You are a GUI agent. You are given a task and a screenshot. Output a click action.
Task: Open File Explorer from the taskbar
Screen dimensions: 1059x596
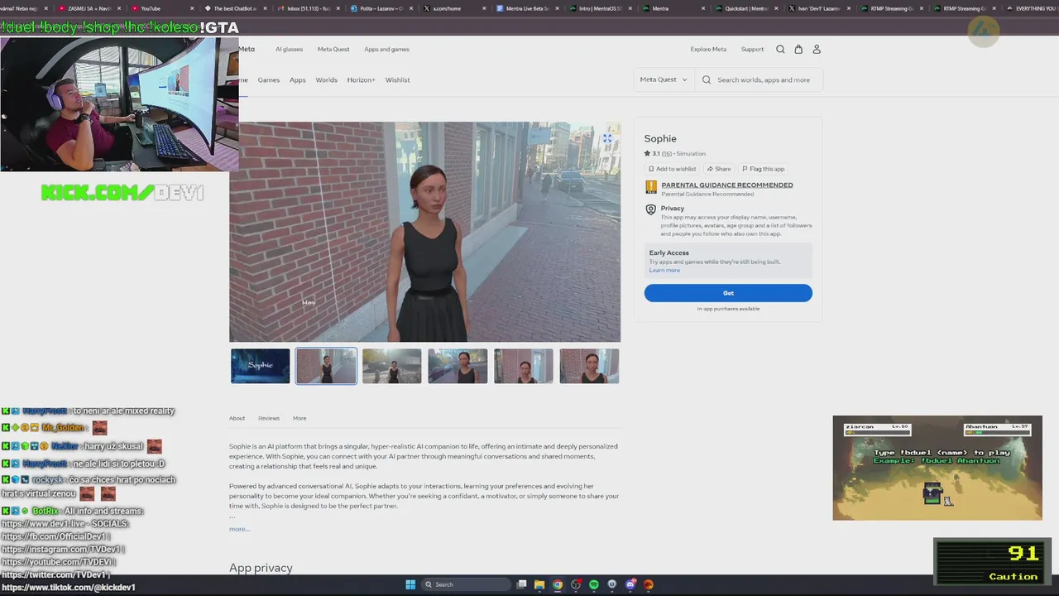pos(539,584)
